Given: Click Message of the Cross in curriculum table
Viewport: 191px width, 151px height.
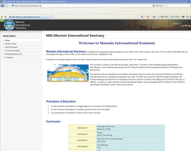Looking at the screenshot, I should tap(106, 126).
